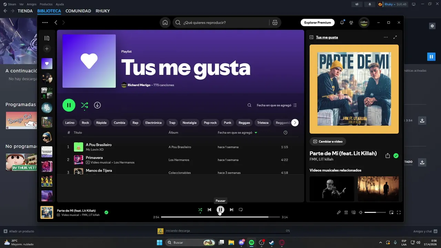
Task: Open Spotify Browse icon in search bar
Action: [275, 22]
